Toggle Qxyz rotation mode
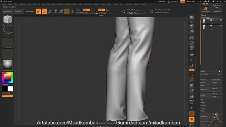226x127 pixels. click(x=192, y=70)
